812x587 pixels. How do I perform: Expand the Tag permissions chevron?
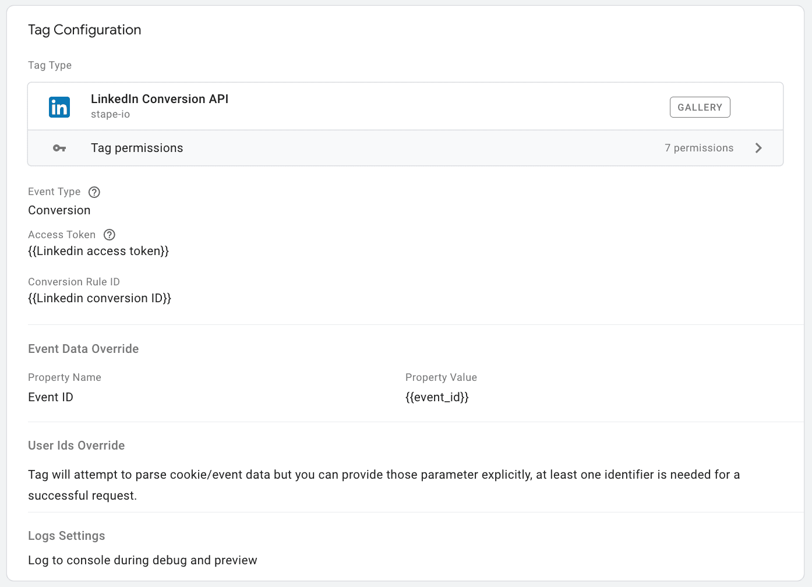(758, 148)
